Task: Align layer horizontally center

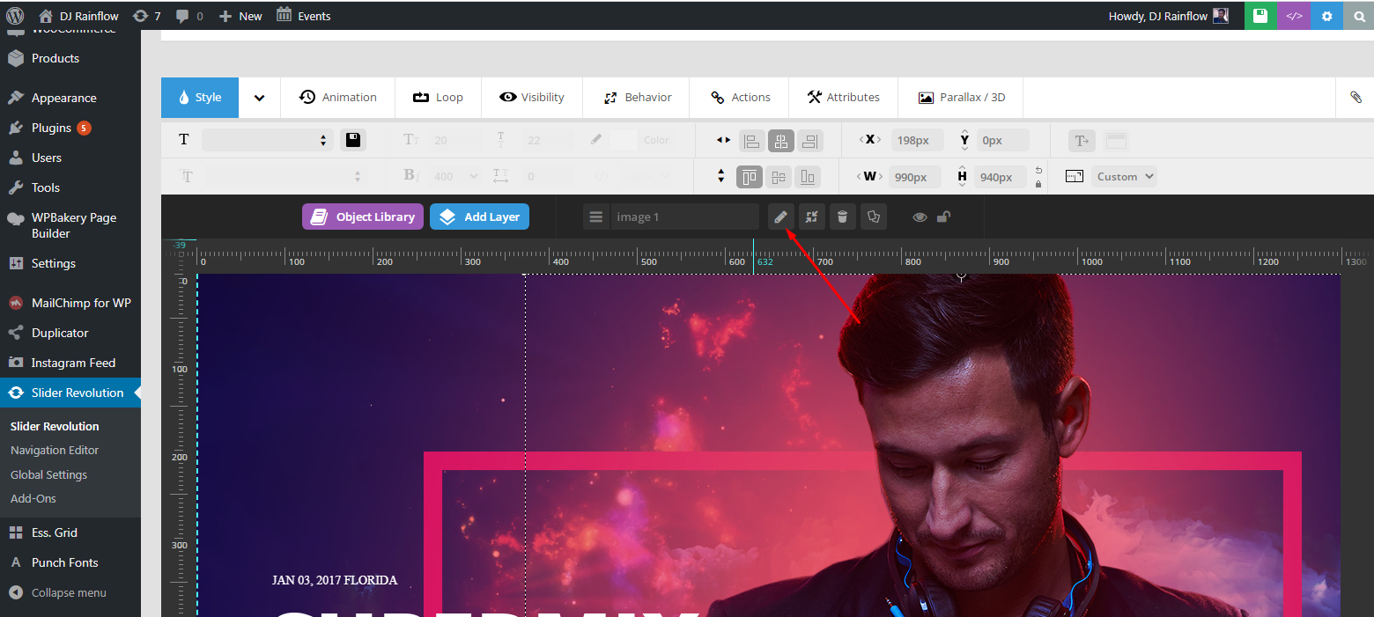Action: tap(781, 141)
